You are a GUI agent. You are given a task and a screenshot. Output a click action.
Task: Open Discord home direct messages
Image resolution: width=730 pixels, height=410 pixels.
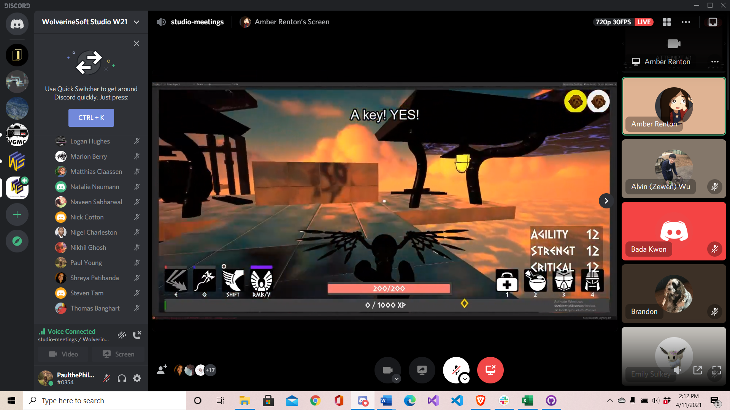17,24
